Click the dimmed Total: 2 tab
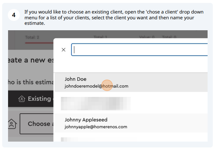 [x=32, y=37]
